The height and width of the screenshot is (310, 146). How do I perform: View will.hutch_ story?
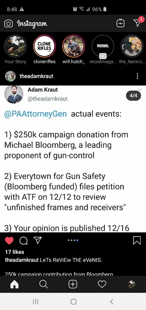[74, 46]
